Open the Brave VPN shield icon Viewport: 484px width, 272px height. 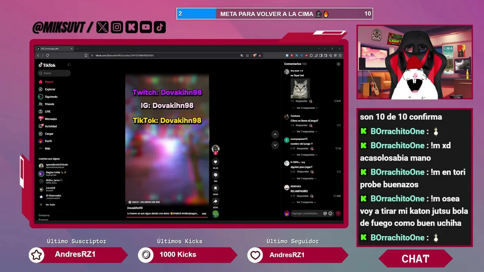click(335, 56)
